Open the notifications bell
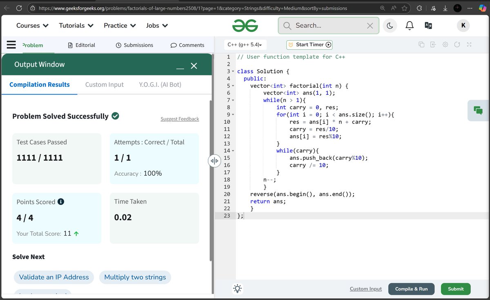Image resolution: width=490 pixels, height=300 pixels. coord(409,26)
